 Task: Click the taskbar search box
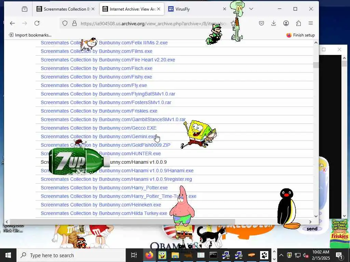[71, 255]
